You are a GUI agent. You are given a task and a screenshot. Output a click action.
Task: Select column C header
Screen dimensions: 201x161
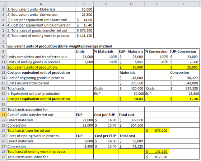click(106, 4)
